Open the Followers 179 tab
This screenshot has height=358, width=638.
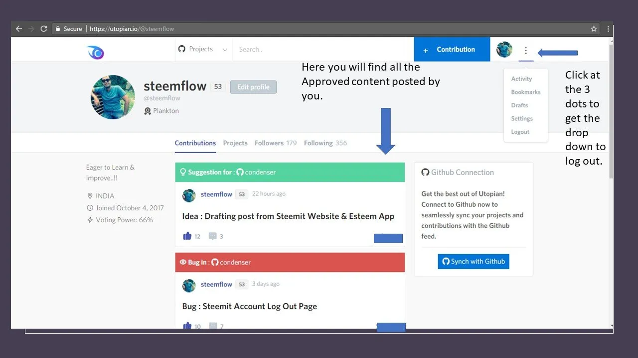276,143
